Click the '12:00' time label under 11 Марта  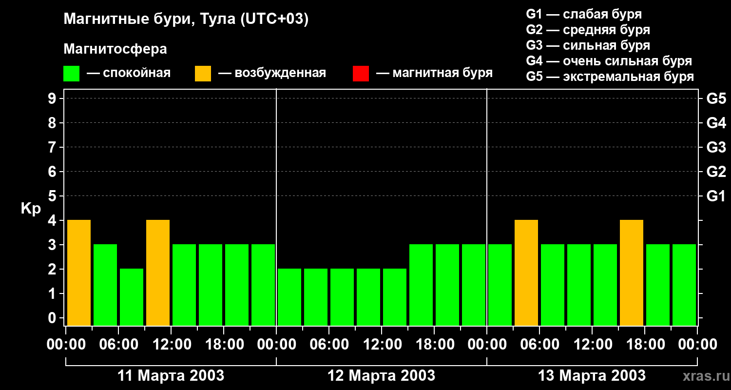pyautogui.click(x=171, y=345)
